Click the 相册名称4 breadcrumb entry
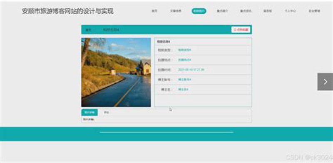This screenshot has width=333, height=163. 111,30
